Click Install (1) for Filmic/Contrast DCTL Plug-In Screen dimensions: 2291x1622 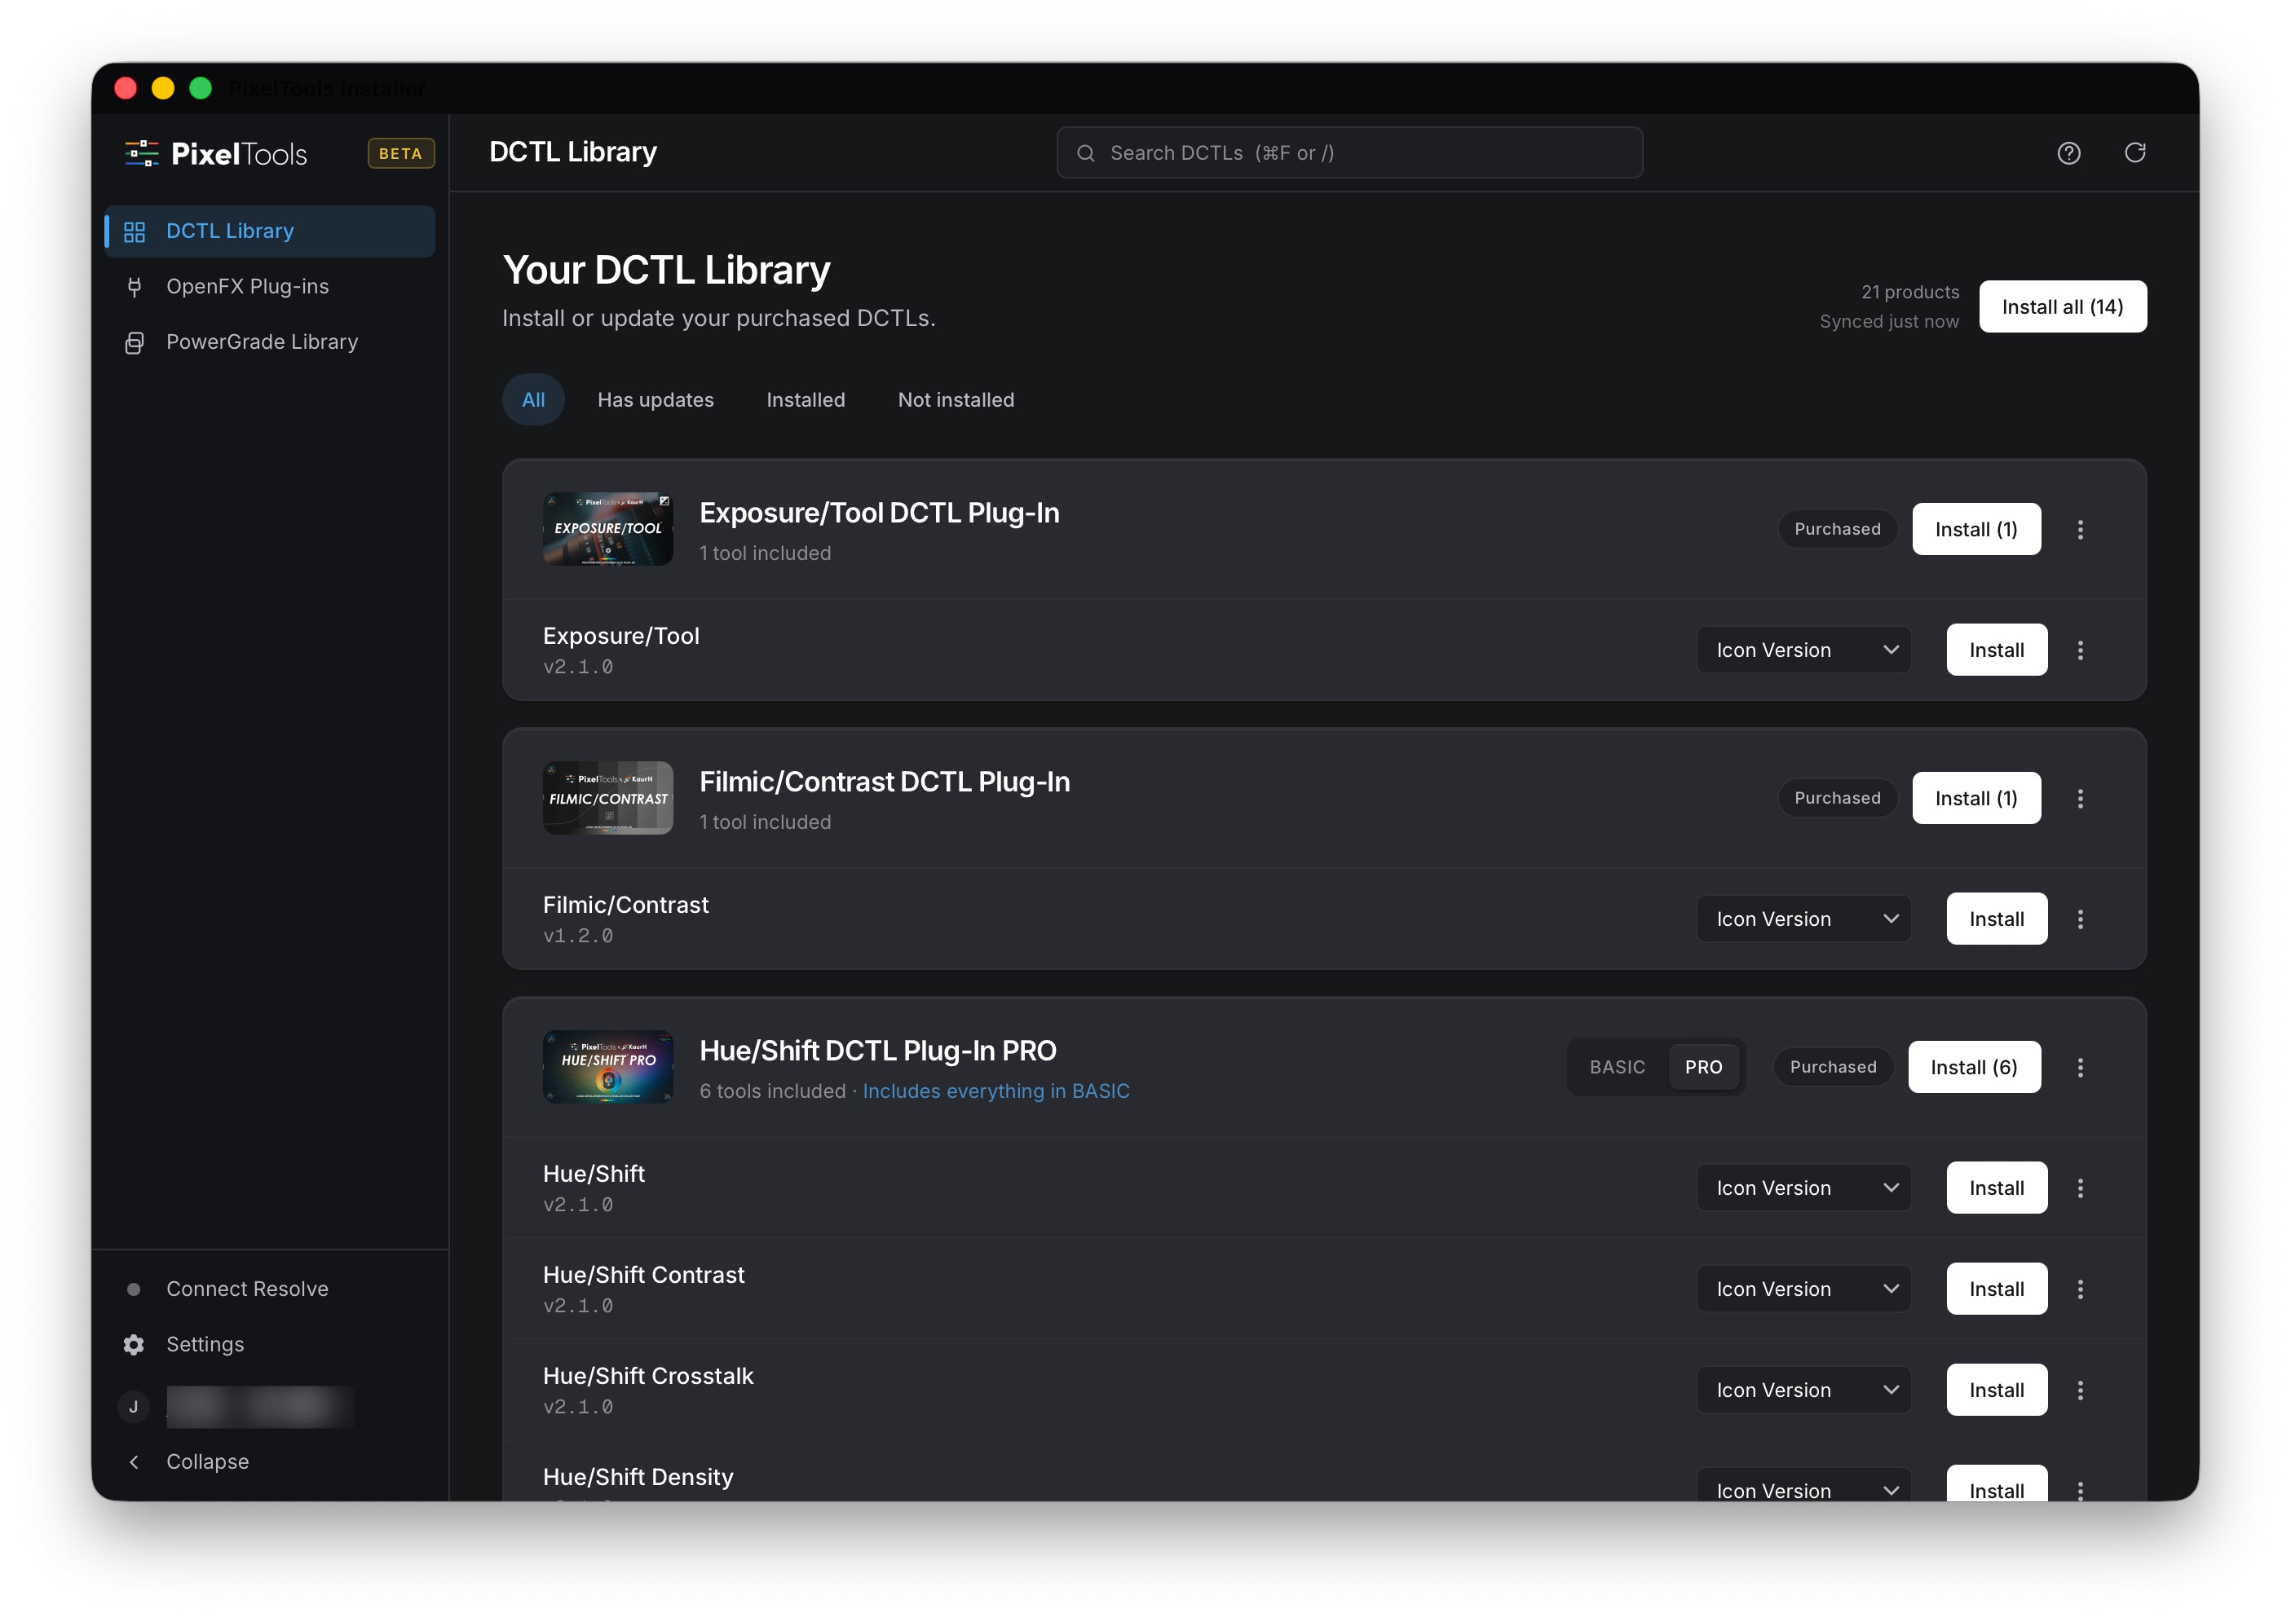click(1975, 798)
